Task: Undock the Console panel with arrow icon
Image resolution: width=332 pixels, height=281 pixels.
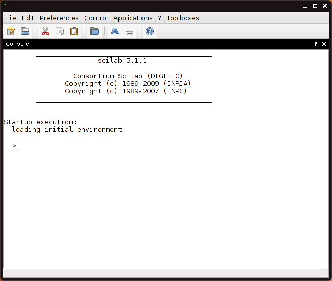Action: pyautogui.click(x=316, y=44)
